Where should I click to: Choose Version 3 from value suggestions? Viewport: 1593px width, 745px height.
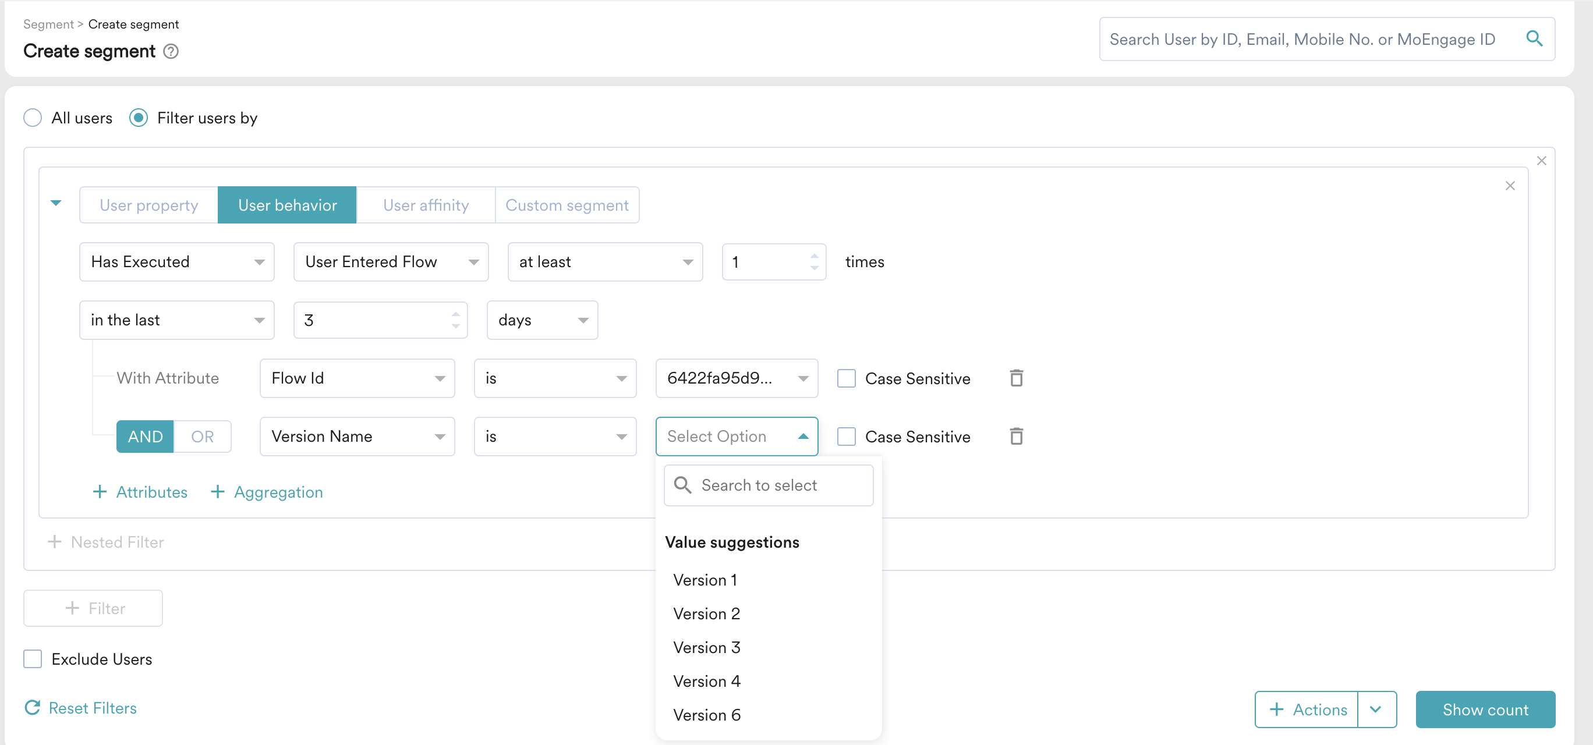click(706, 647)
